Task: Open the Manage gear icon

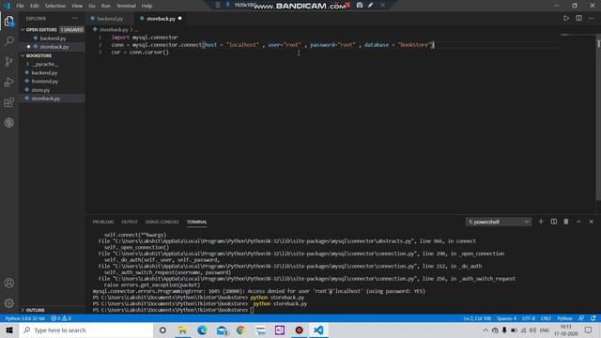Action: tap(9, 303)
